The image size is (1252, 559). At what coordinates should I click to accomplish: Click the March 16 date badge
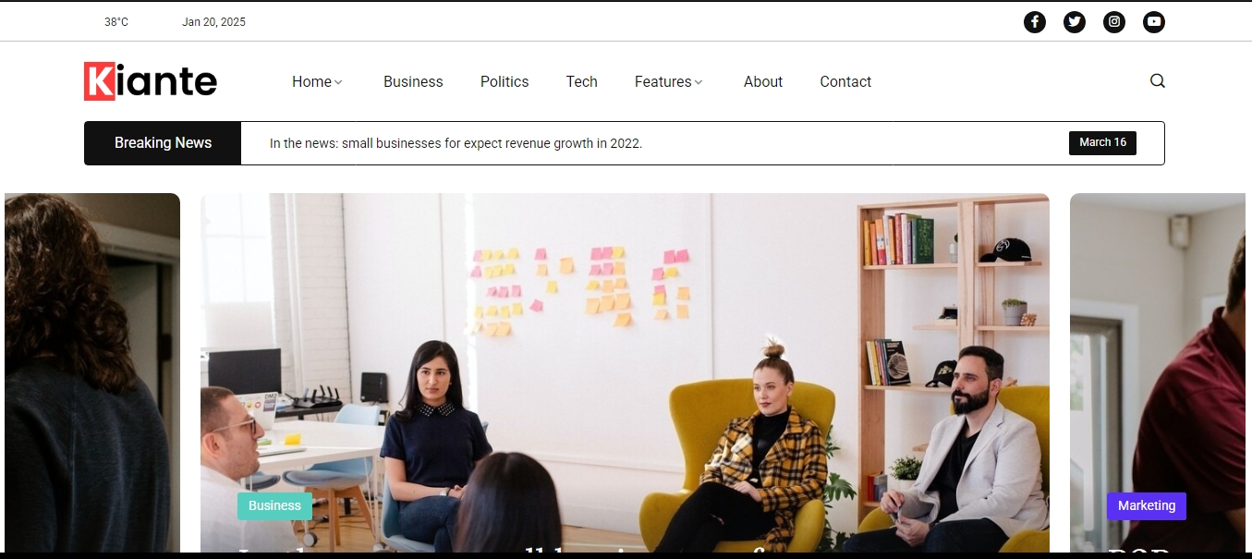[1102, 142]
